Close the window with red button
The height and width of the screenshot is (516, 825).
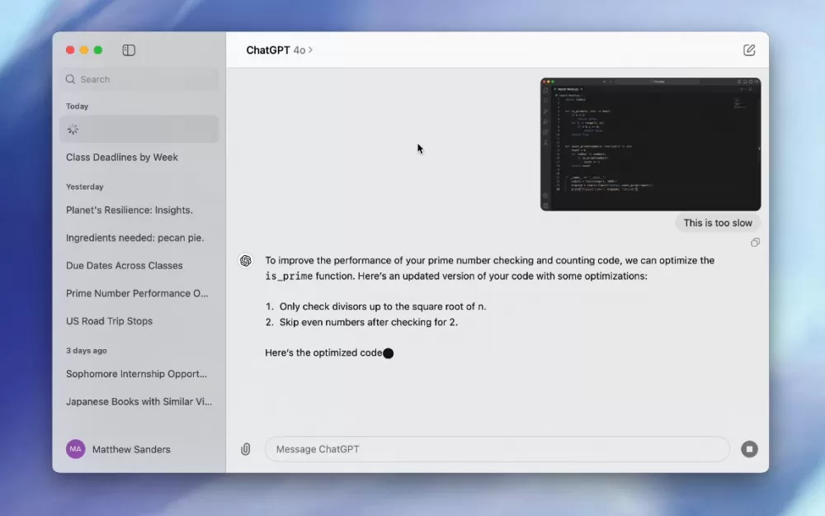(x=70, y=50)
